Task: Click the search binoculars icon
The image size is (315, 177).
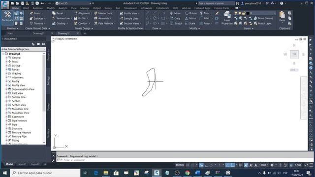Action: [x=237, y=3]
